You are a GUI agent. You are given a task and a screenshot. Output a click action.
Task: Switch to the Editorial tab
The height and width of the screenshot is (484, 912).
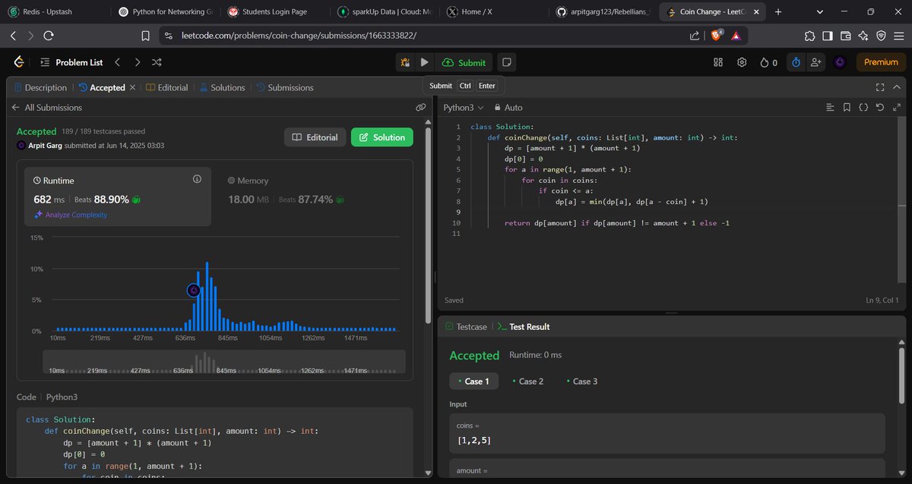click(x=166, y=87)
